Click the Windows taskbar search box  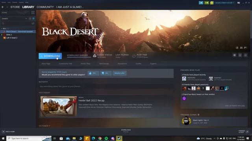(x=29, y=138)
